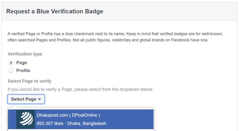The width and height of the screenshot is (239, 131).
Task: Click the Select Page dropdown arrow
Action: [40, 100]
